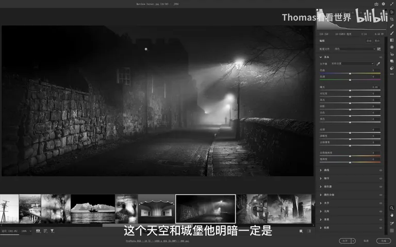
Task: Toggle visibility eye of Color Grading panel
Action: point(381,195)
